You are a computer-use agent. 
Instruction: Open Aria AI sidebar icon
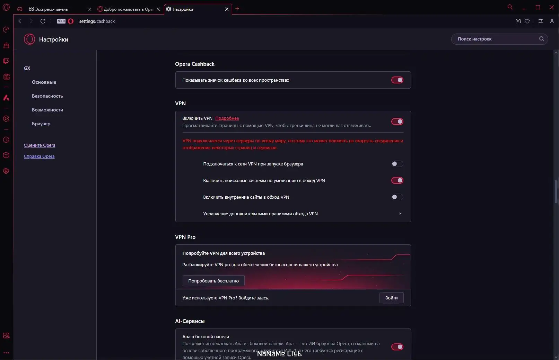pyautogui.click(x=6, y=98)
